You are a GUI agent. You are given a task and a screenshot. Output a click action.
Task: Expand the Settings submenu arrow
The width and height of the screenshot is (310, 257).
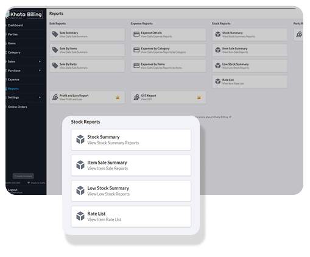click(x=40, y=97)
